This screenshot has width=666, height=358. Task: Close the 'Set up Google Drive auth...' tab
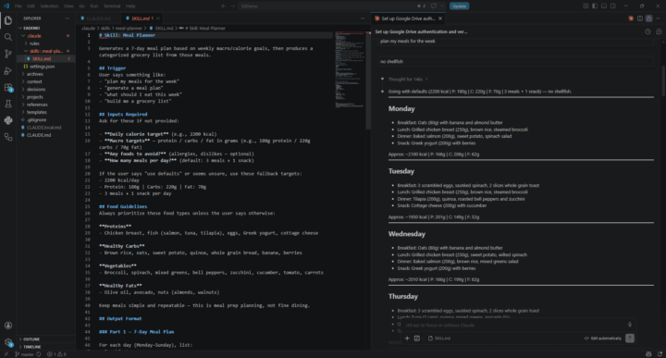[x=440, y=19]
